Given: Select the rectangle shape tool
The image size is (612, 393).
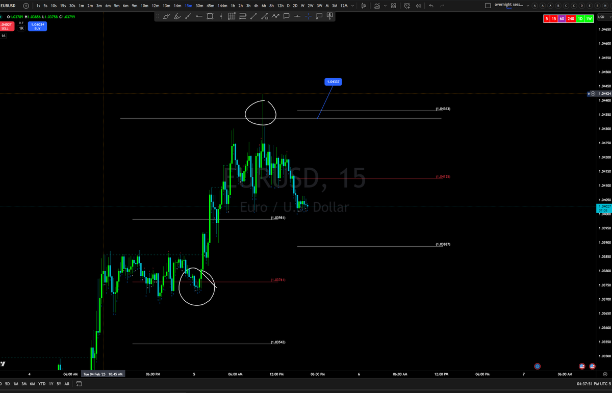Looking at the screenshot, I should (210, 16).
